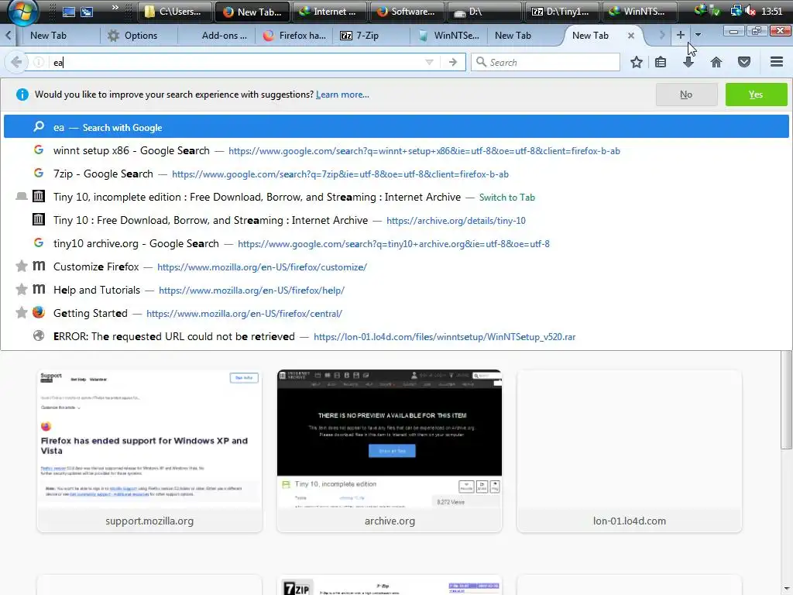
Task: Open the archive.org tile
Action: pyautogui.click(x=390, y=451)
